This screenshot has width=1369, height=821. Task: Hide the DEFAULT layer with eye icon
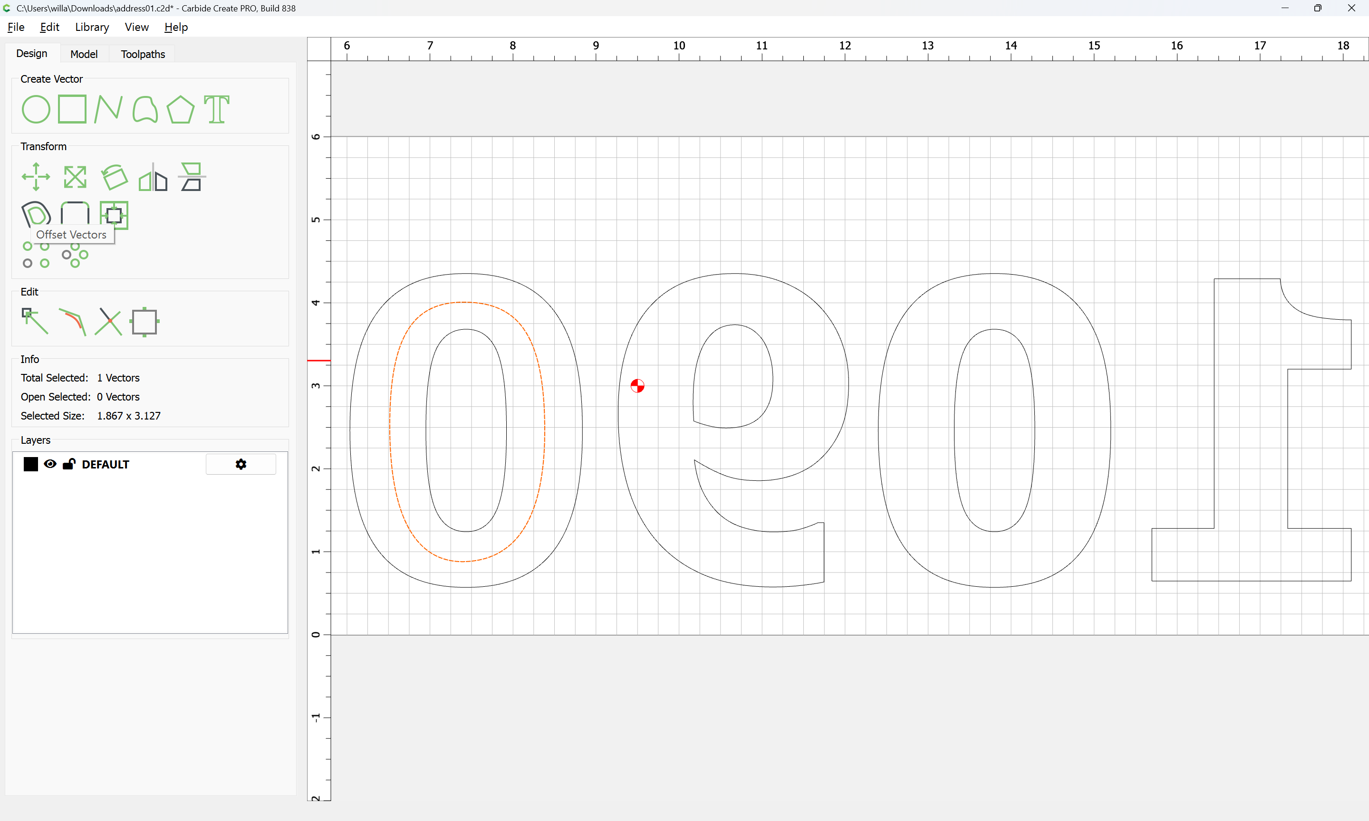coord(50,464)
